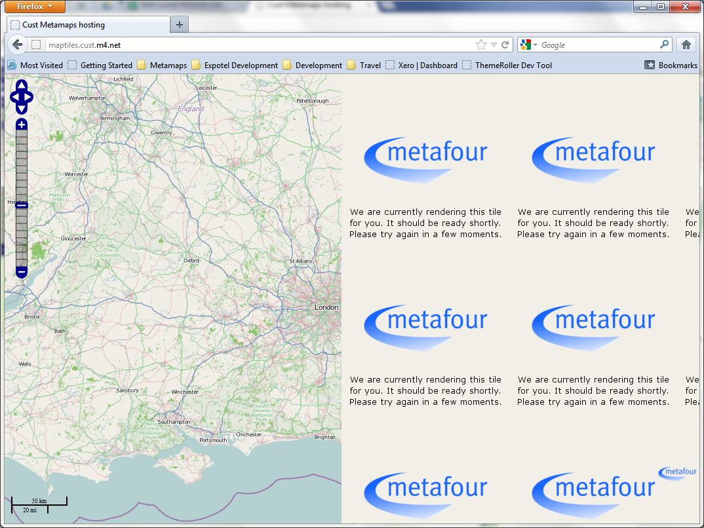
Task: Click the Portsmouth label on the map
Action: click(213, 440)
